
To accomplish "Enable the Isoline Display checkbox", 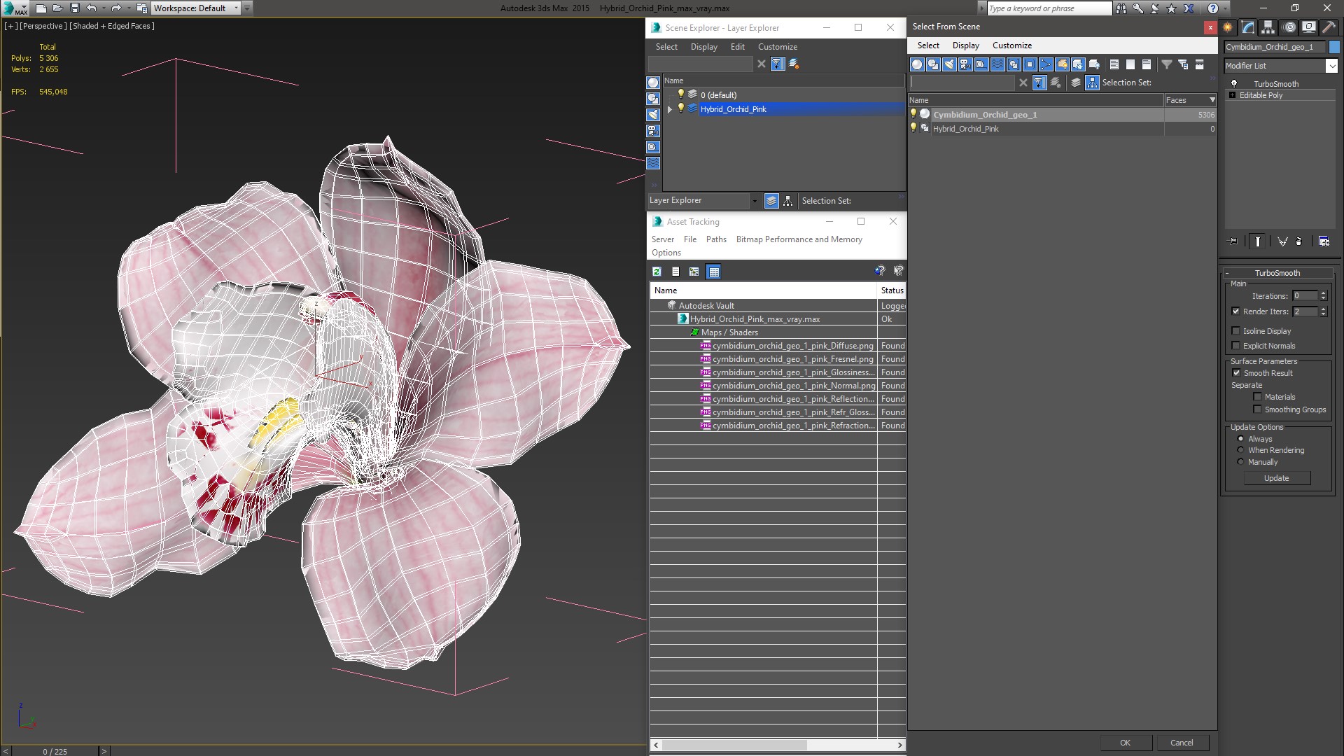I will 1236,331.
